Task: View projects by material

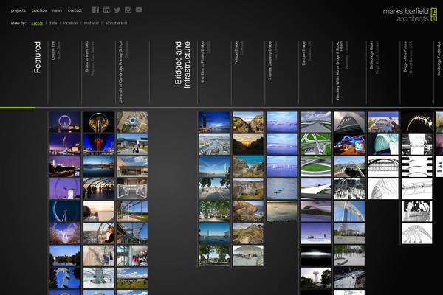Action: point(92,23)
